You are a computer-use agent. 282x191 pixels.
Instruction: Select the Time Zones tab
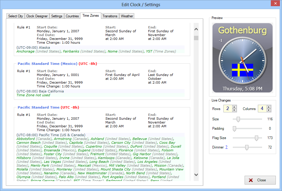click(91, 16)
